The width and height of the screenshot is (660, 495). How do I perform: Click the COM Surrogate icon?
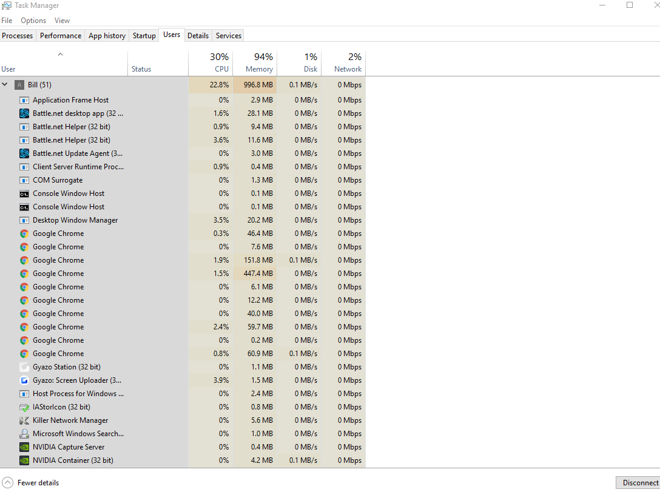[24, 180]
